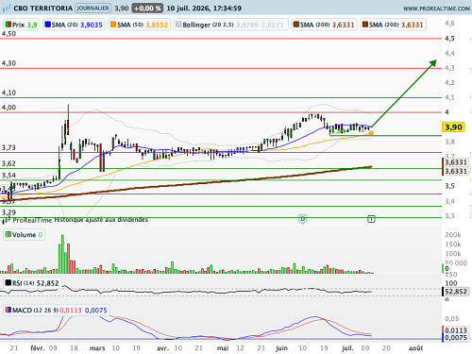The image size is (472, 354).
Task: Click the 52,852 RSI axis value tag
Action: [456, 292]
